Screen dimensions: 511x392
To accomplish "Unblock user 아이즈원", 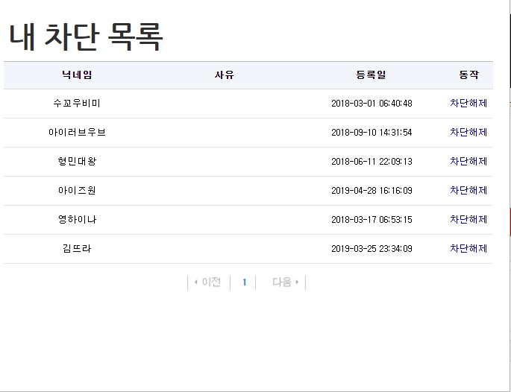I will click(468, 190).
